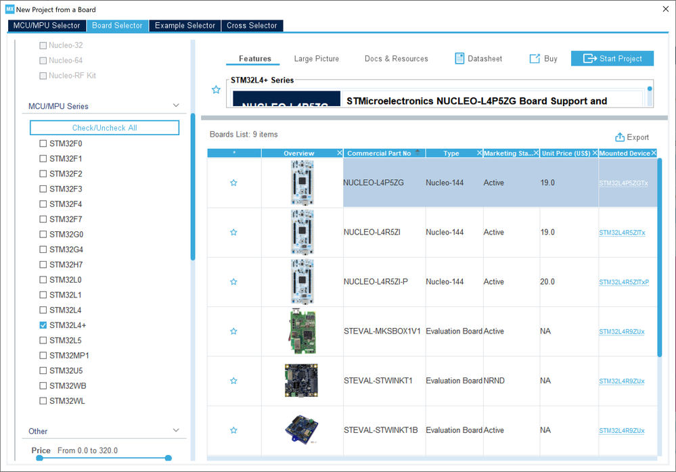
Task: Uncheck the STM32L4+ series checkbox
Action: [x=43, y=325]
